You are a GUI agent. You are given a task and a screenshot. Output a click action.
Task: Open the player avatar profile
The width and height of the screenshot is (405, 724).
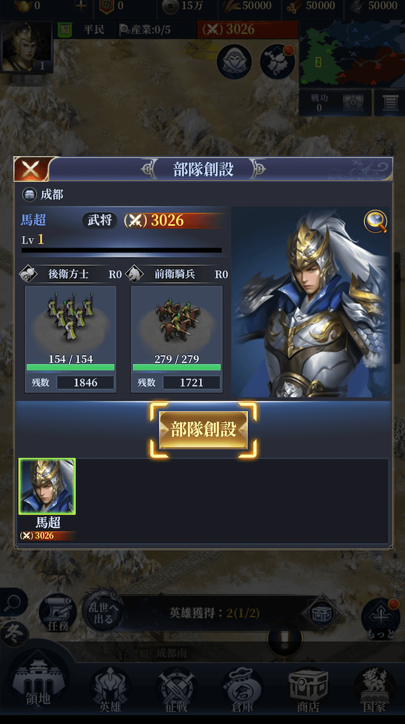(27, 47)
